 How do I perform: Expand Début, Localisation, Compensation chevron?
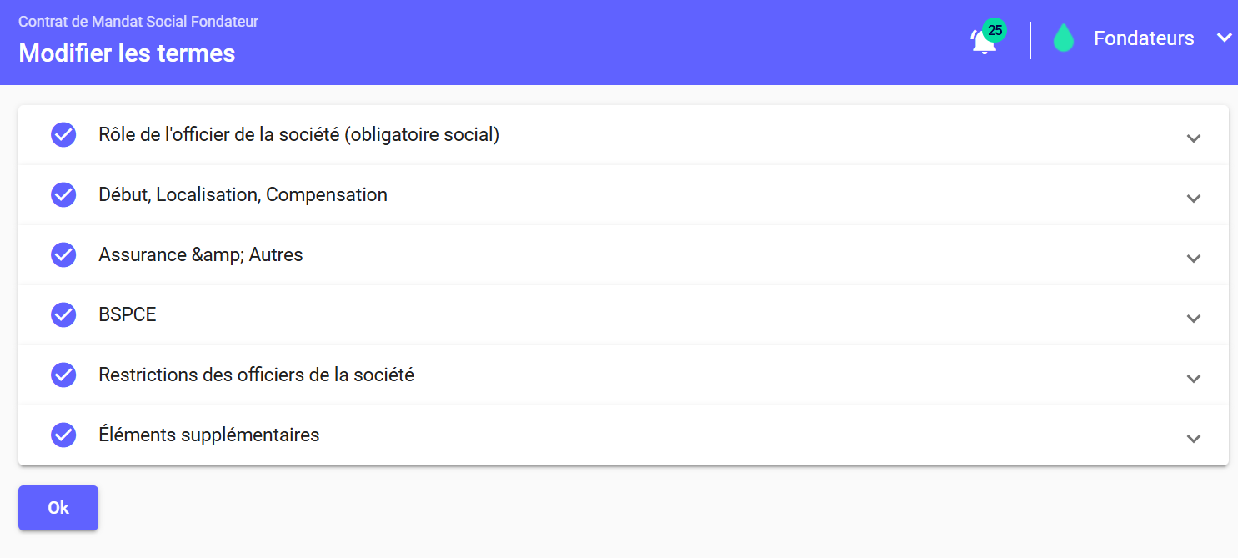[x=1194, y=199]
